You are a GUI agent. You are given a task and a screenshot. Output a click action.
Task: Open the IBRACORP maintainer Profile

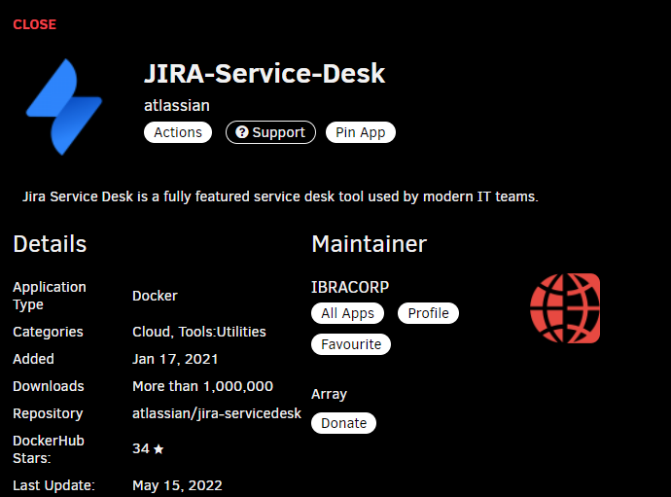(x=428, y=313)
